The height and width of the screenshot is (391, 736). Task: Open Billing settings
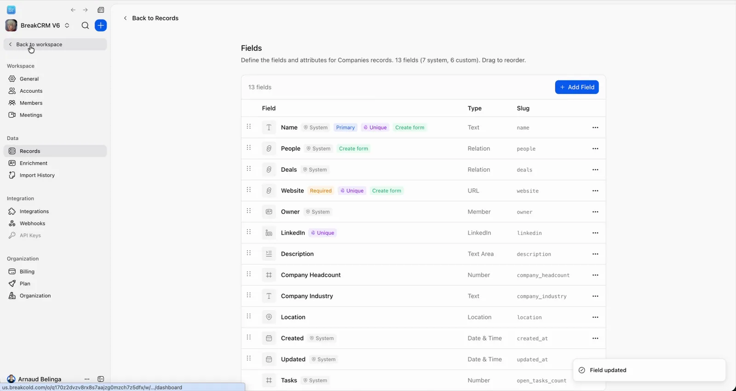[x=55, y=272]
